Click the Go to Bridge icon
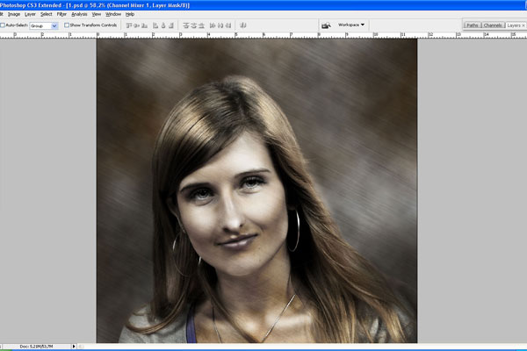This screenshot has height=351, width=527. (x=326, y=25)
